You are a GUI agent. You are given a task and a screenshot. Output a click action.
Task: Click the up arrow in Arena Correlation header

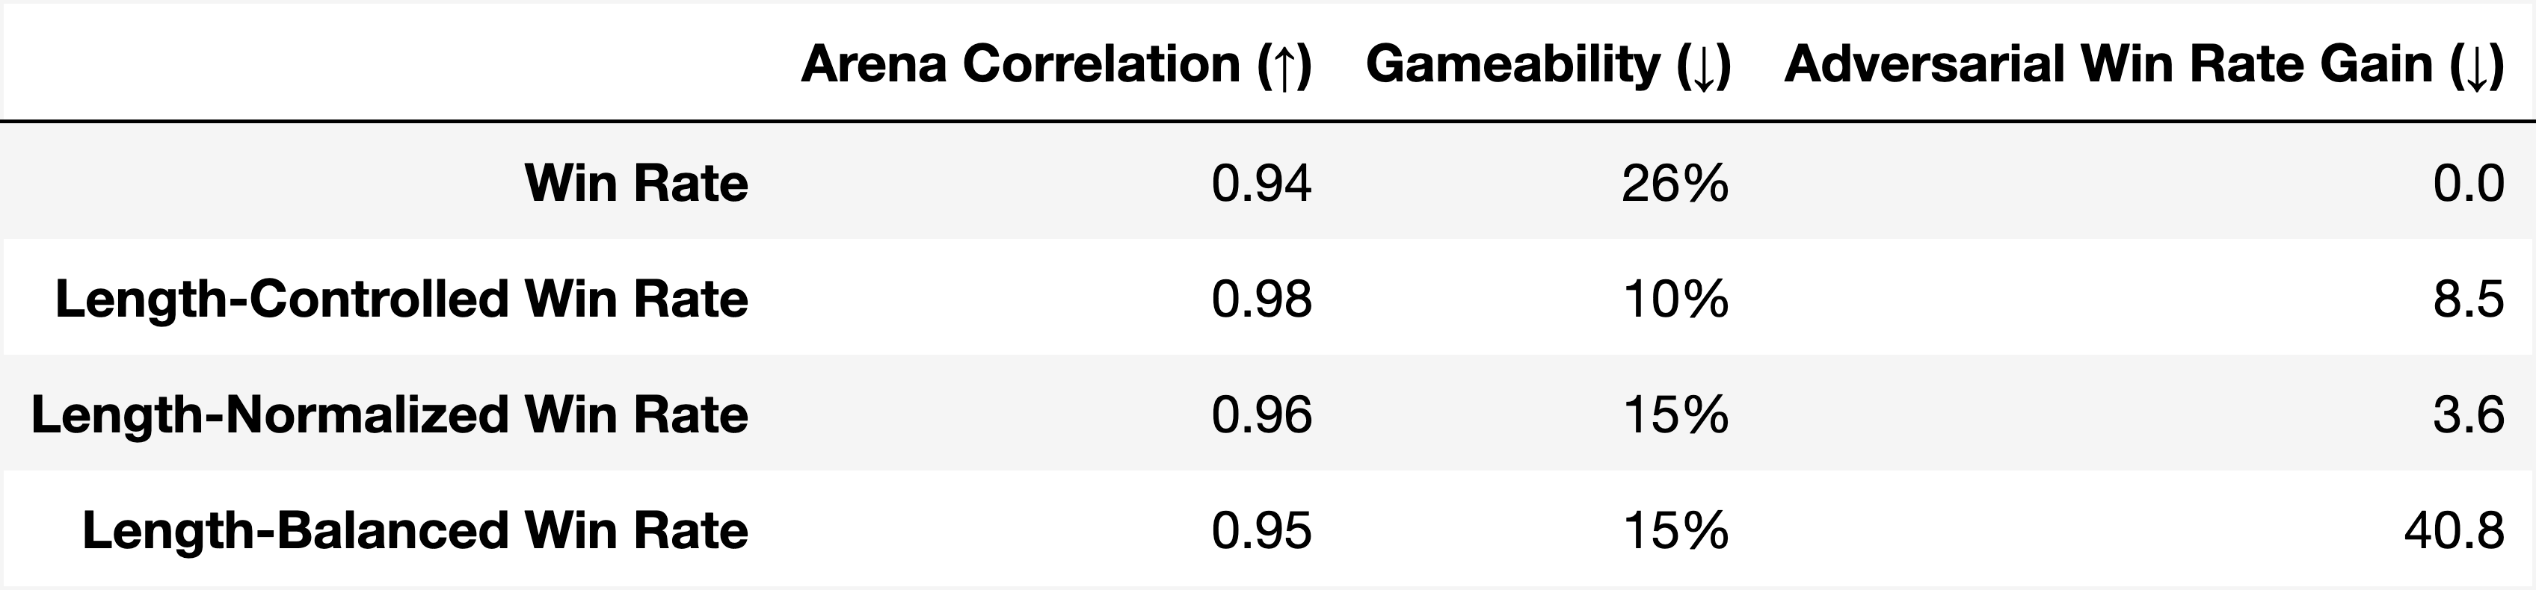[1284, 67]
